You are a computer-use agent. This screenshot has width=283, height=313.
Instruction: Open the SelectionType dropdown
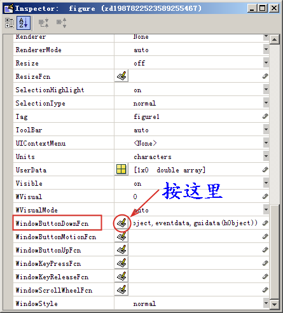click(266, 103)
